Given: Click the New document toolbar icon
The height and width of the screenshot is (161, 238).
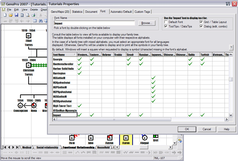Looking at the screenshot, I should click(5, 15).
